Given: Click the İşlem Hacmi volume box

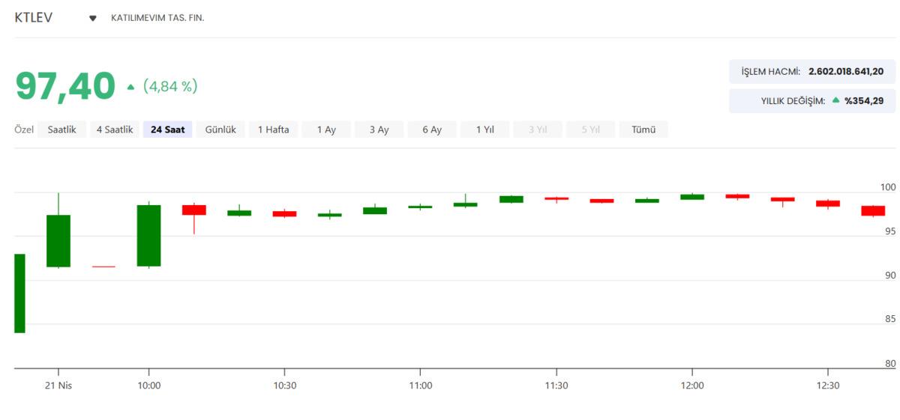Looking at the screenshot, I should click(811, 72).
